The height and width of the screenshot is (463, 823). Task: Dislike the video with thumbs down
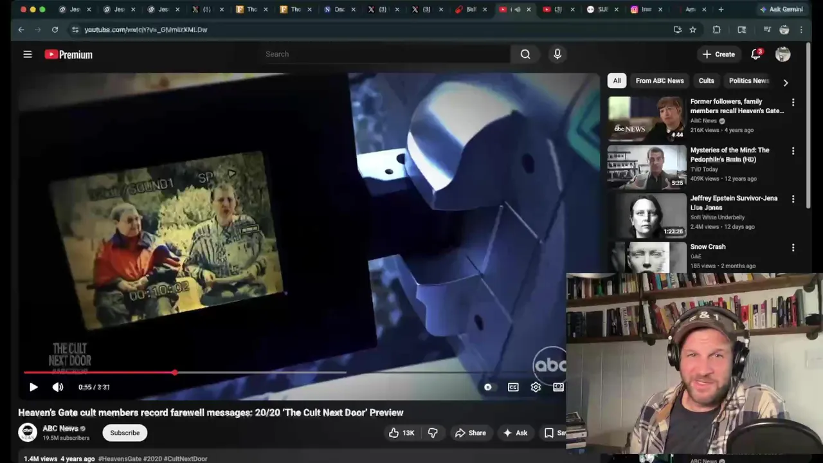pyautogui.click(x=433, y=433)
